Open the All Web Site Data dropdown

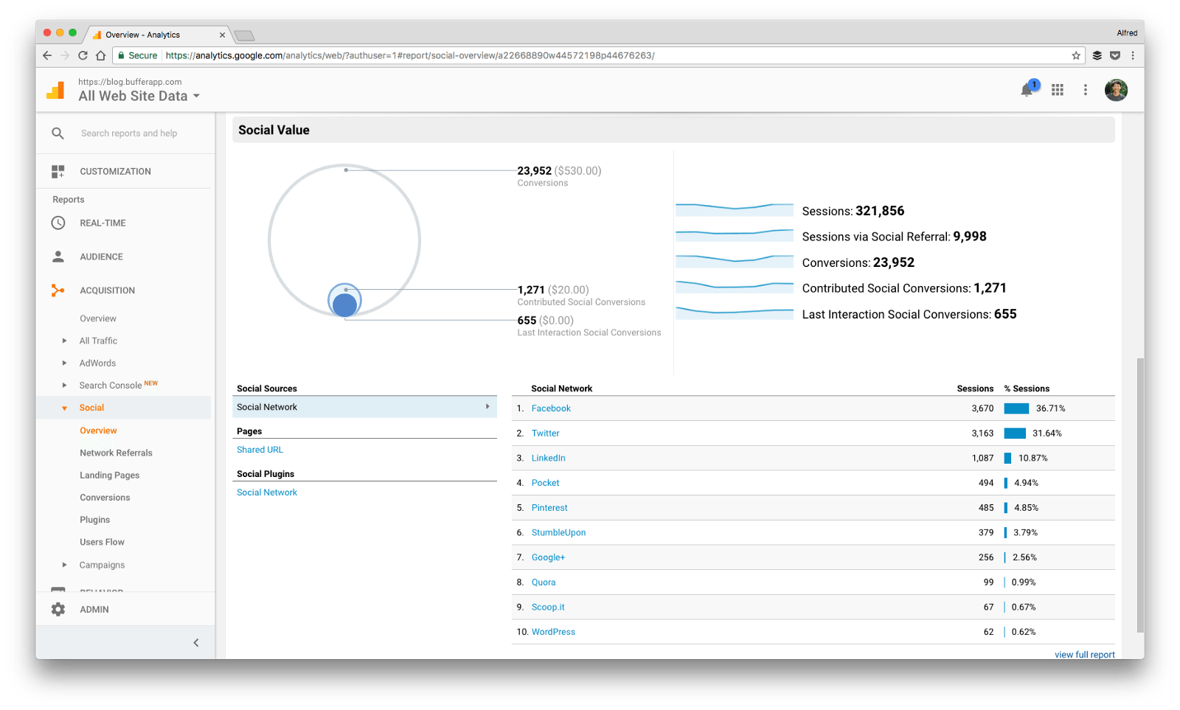coord(139,96)
